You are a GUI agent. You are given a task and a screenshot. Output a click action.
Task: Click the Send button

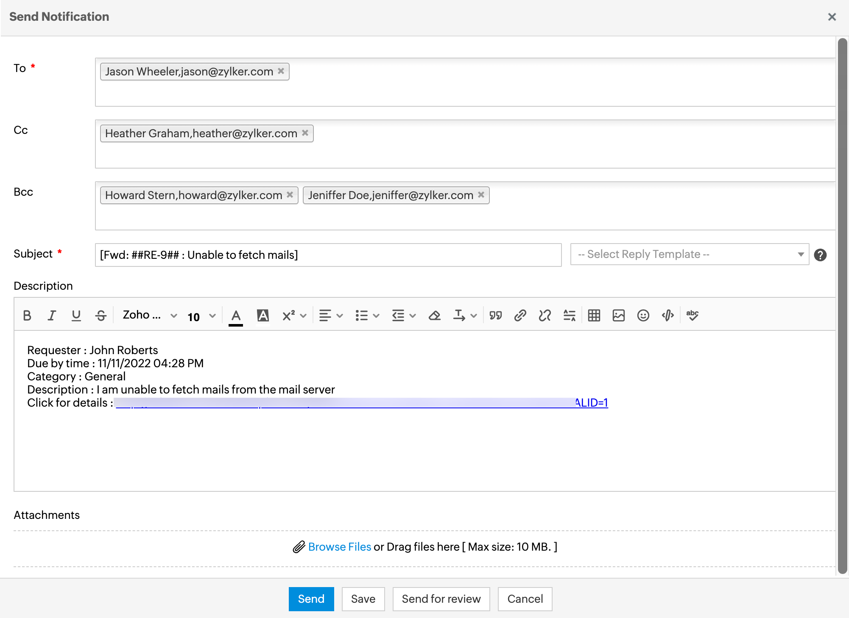[311, 599]
